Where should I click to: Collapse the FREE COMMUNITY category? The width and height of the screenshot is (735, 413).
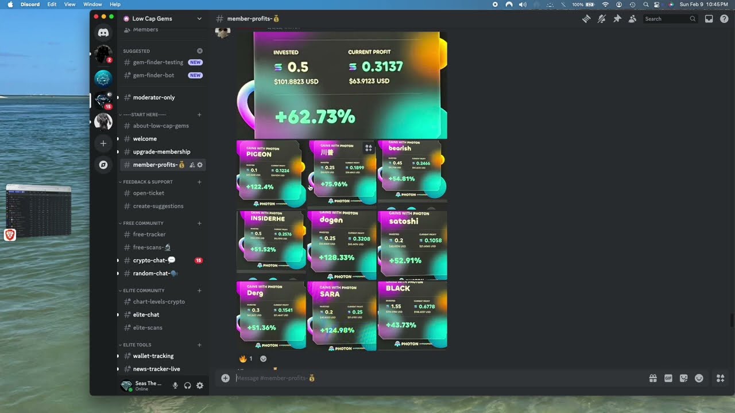pyautogui.click(x=142, y=223)
